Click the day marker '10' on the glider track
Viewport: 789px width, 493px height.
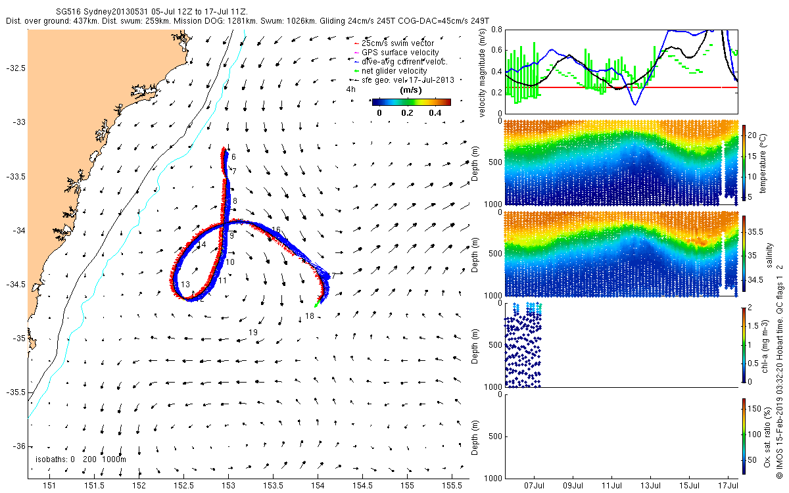pos(230,262)
